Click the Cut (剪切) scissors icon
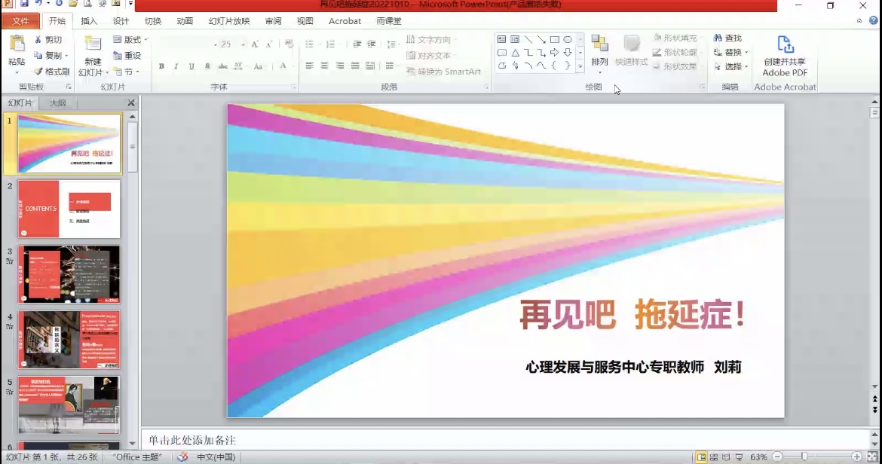 point(38,40)
